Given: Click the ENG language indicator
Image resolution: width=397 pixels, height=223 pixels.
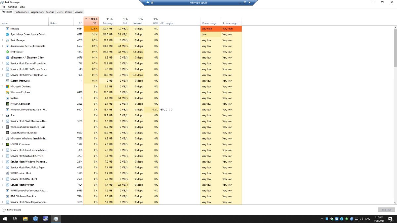Looking at the screenshot, I should pyautogui.click(x=367, y=219).
